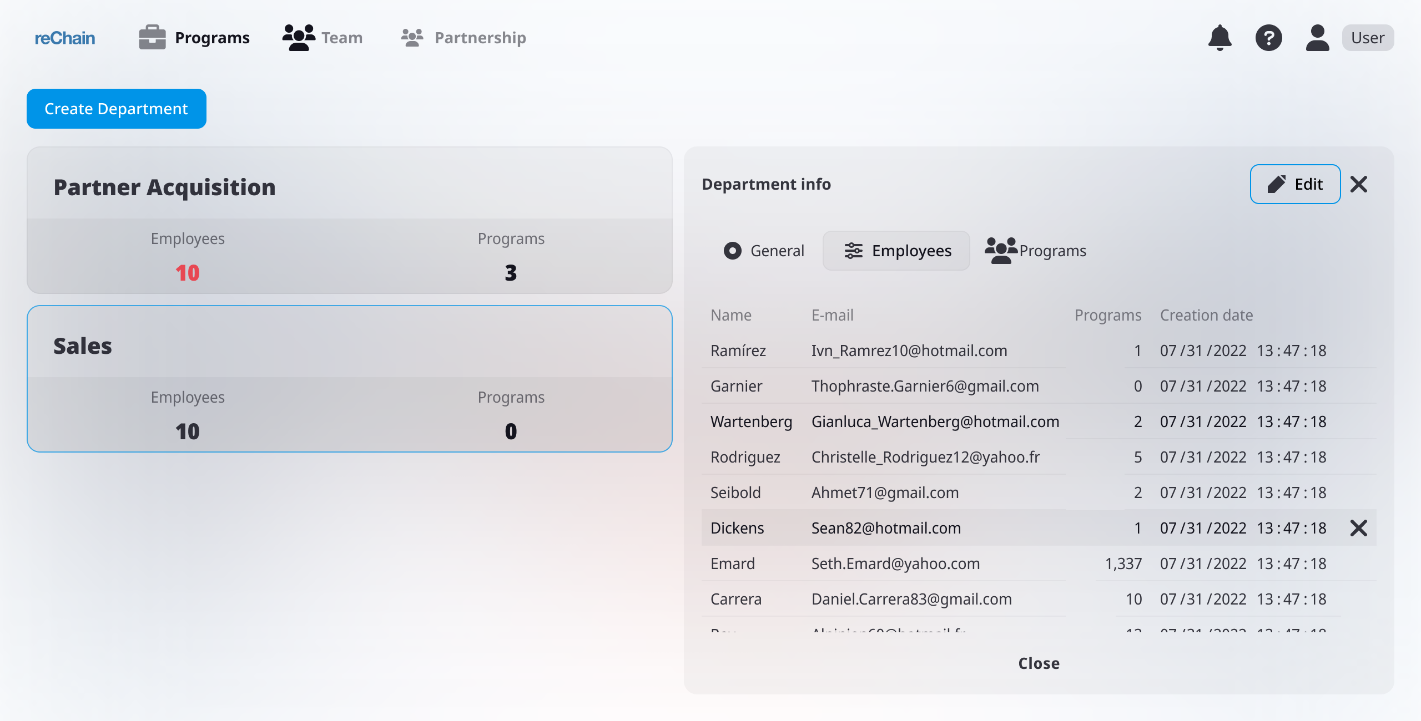1421x721 pixels.
Task: Click the Team people icon
Action: 299,38
